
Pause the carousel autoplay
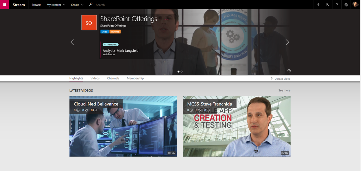click(289, 71)
